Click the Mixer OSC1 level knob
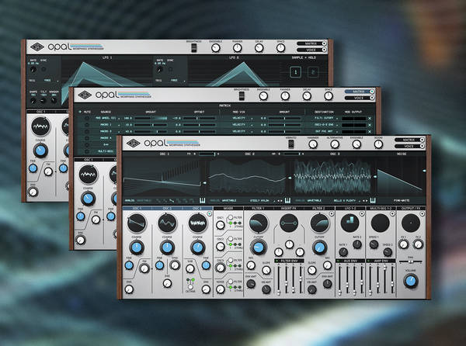This screenshot has width=466, height=346. coord(221,225)
